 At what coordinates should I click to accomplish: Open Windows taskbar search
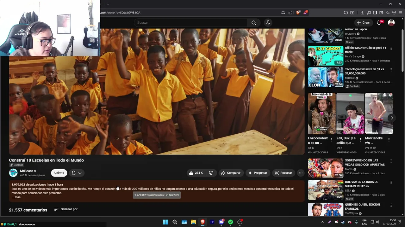tap(175, 222)
